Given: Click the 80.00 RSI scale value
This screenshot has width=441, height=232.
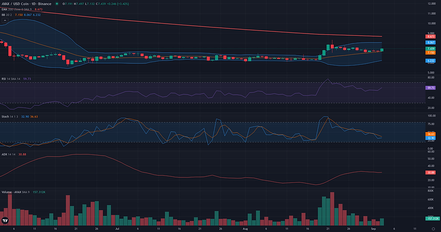Looking at the screenshot, I should [x=431, y=77].
